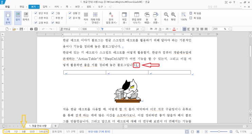Adjust the zoom slider in status bar
This screenshot has width=252, height=134.
(219, 132)
